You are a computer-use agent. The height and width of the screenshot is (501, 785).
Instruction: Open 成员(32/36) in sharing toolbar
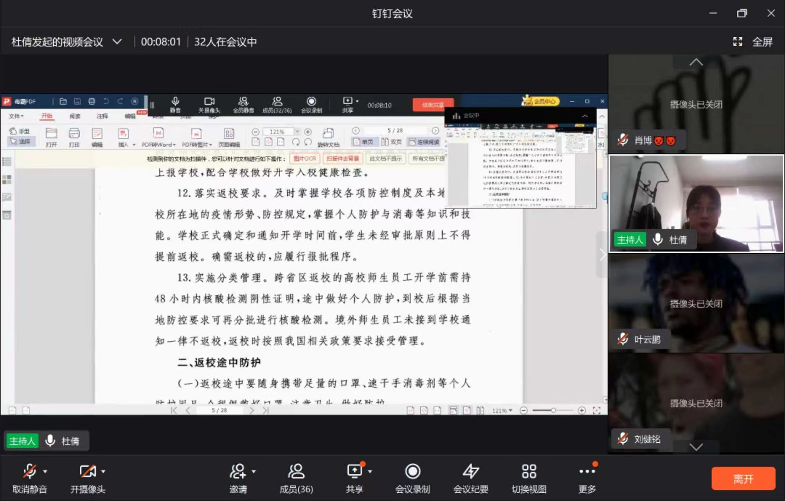coord(277,105)
